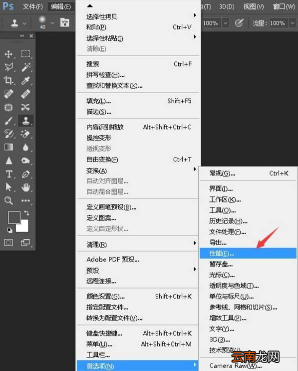
Task: Open the Edit (编辑) menu
Action: coord(61,6)
